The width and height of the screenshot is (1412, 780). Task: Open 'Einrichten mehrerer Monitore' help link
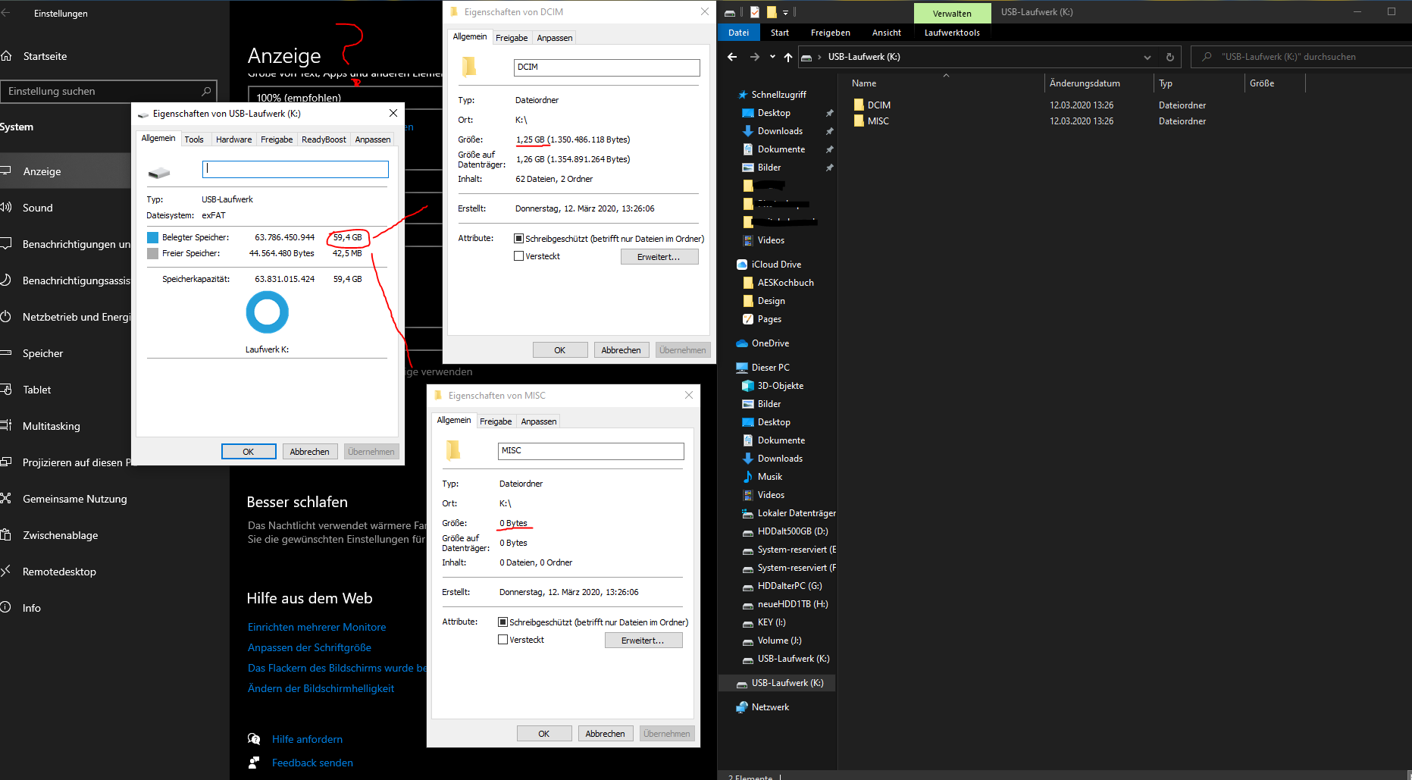point(317,627)
